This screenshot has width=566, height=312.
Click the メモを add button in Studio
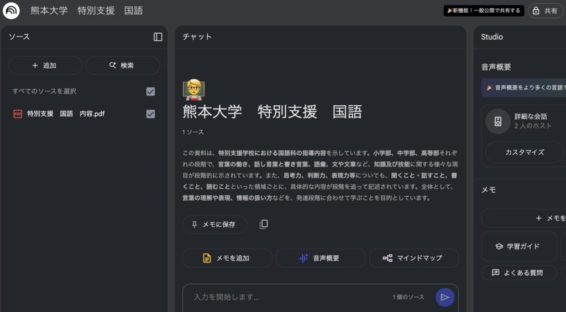(523, 218)
